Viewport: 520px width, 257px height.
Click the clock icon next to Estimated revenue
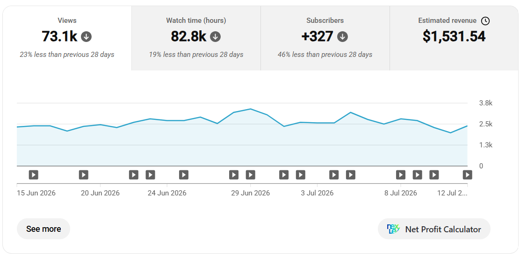coord(485,21)
